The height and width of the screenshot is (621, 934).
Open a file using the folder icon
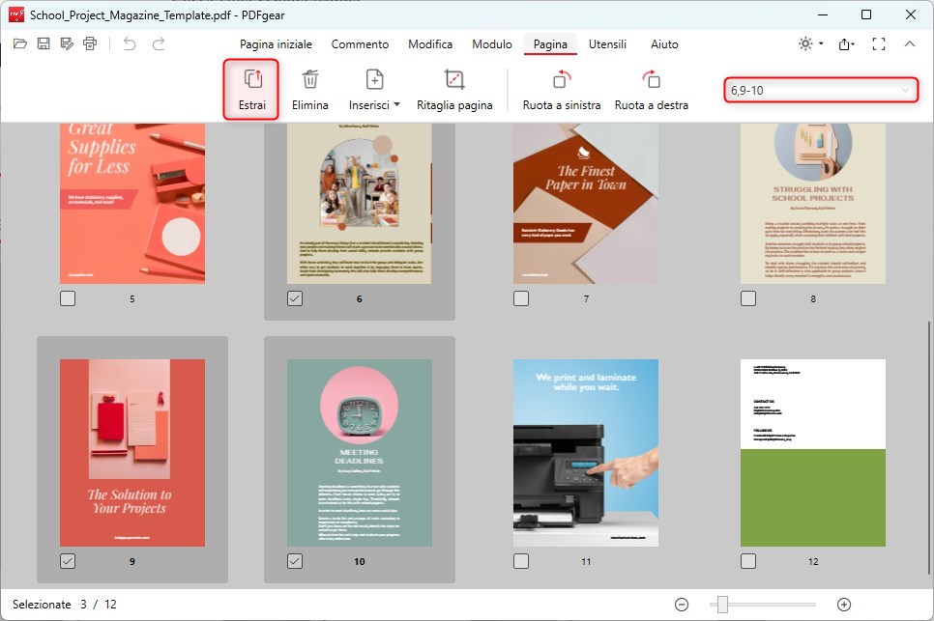pos(19,43)
